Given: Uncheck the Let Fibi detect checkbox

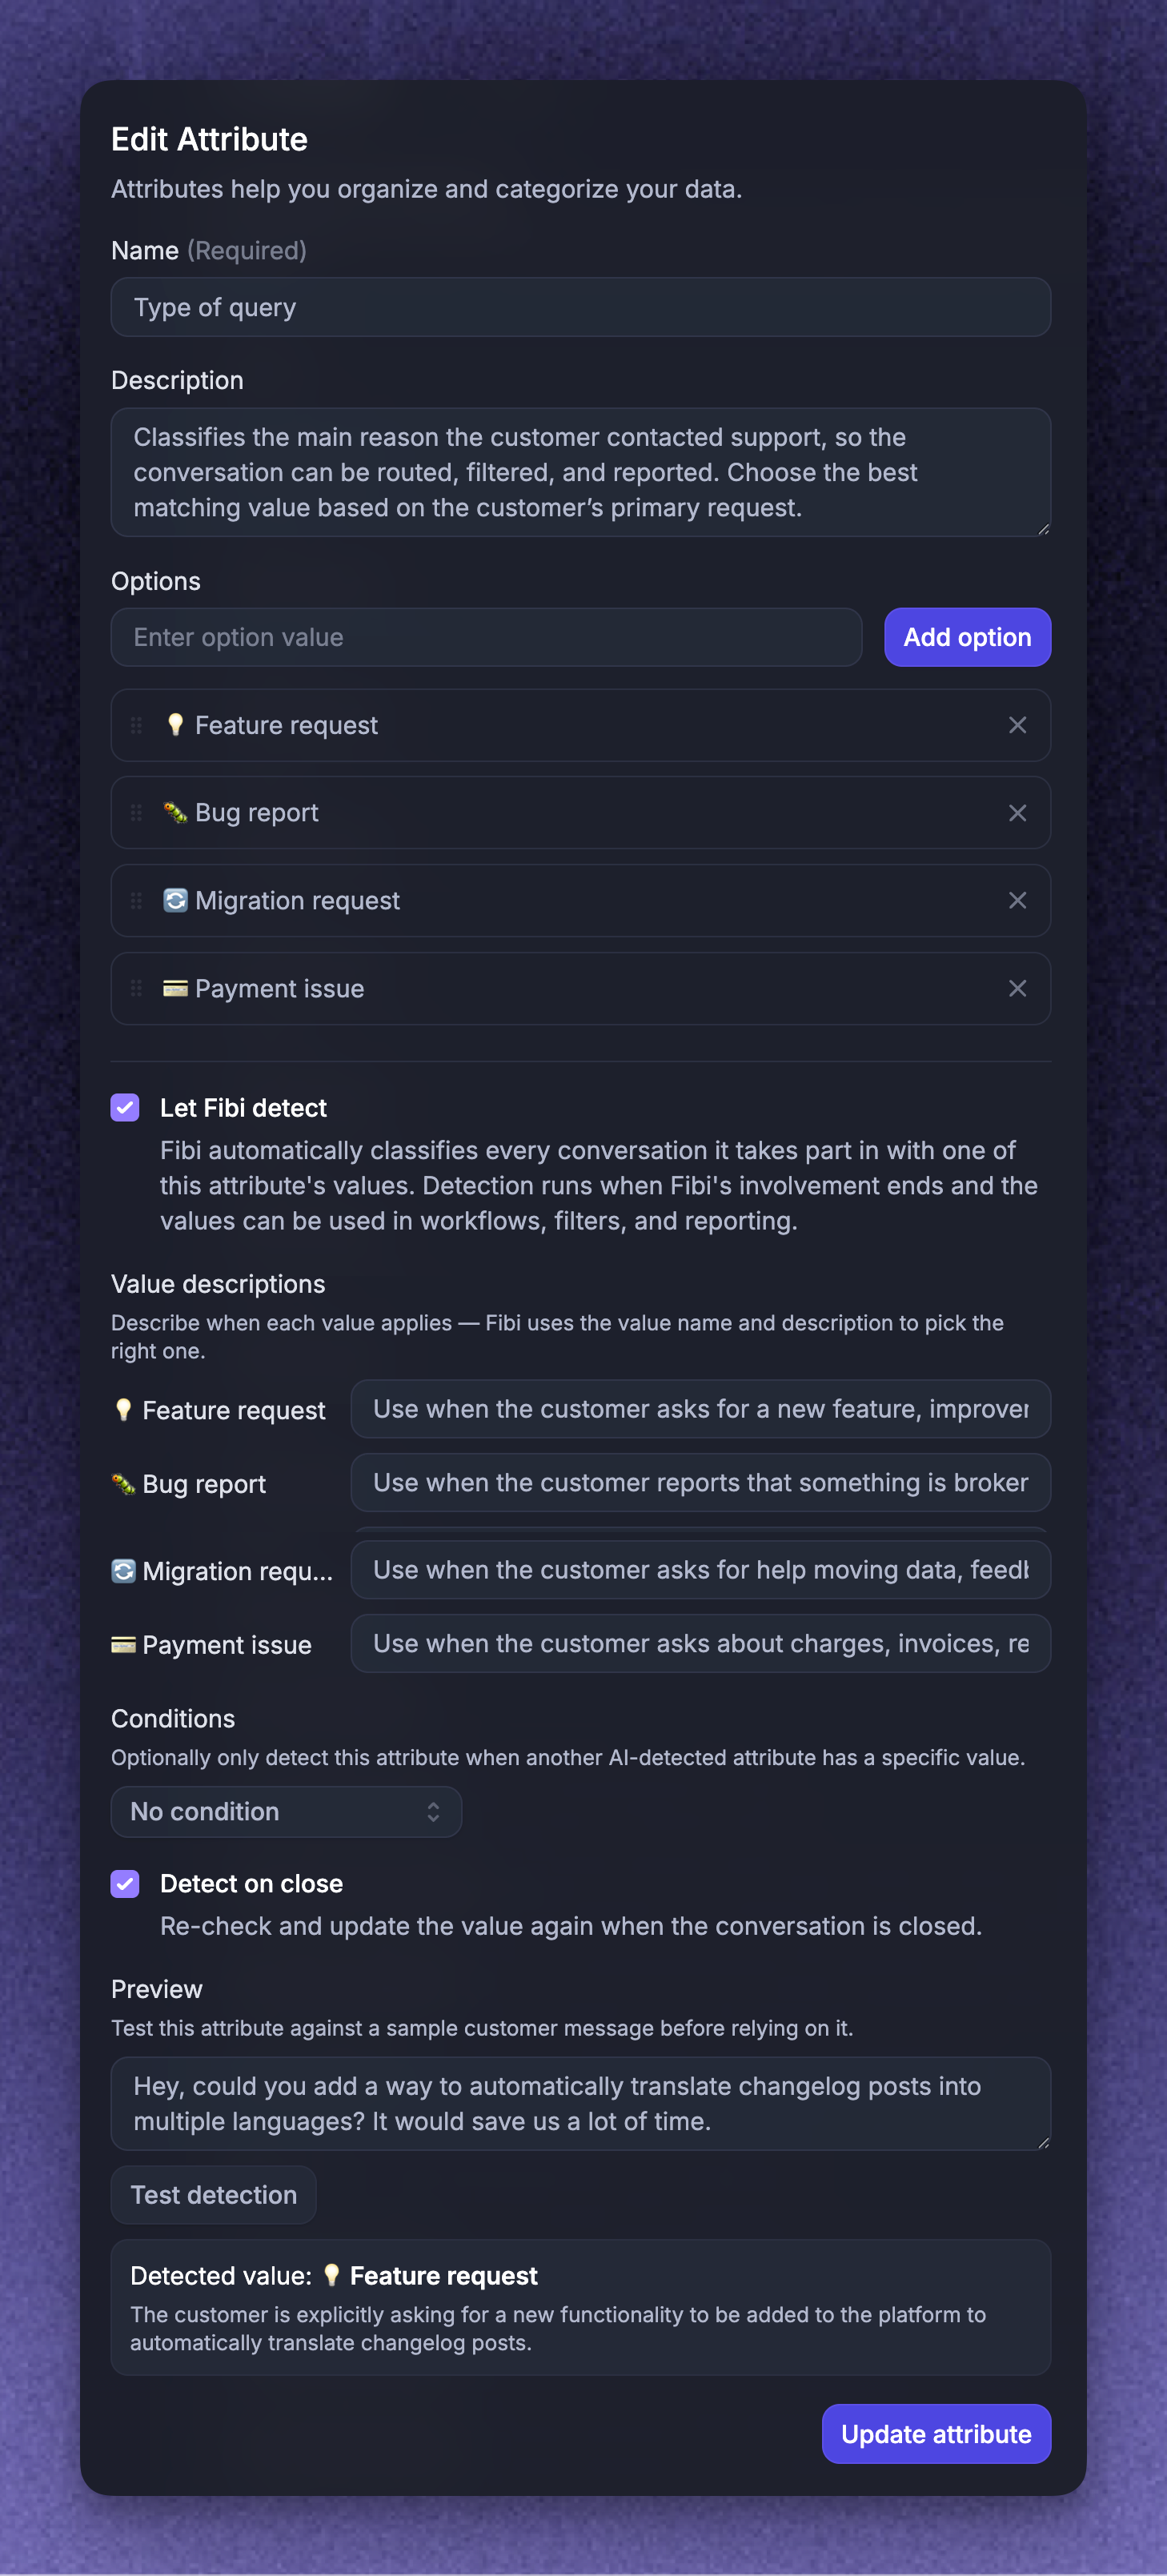Looking at the screenshot, I should (x=125, y=1107).
